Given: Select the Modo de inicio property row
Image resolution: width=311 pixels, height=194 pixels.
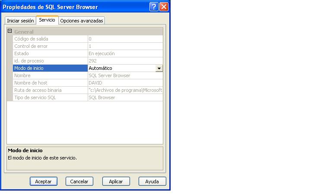Looking at the screenshot, I should [x=50, y=68].
